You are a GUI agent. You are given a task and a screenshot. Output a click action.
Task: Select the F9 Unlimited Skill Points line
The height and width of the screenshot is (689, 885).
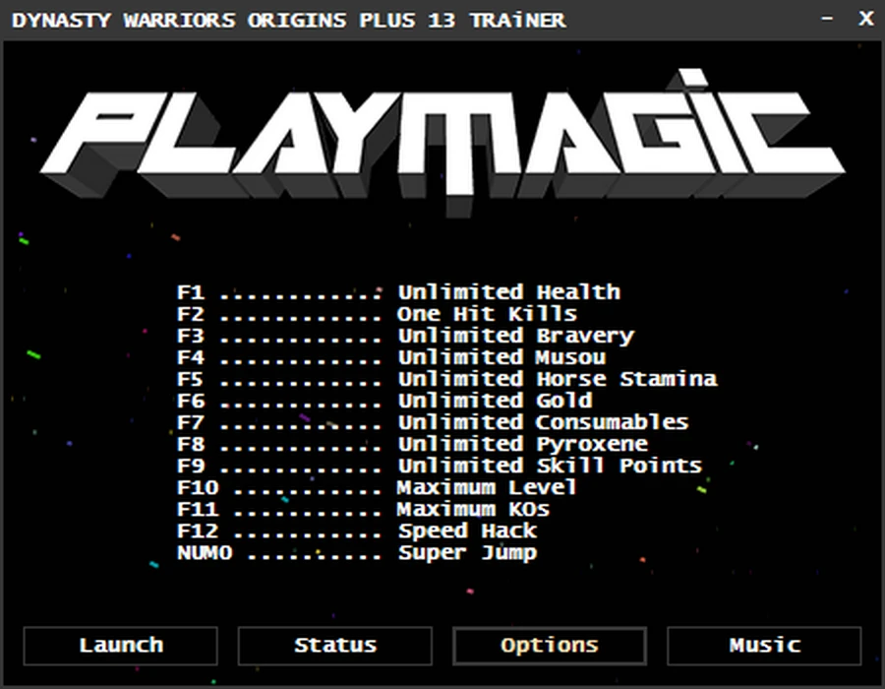440,466
